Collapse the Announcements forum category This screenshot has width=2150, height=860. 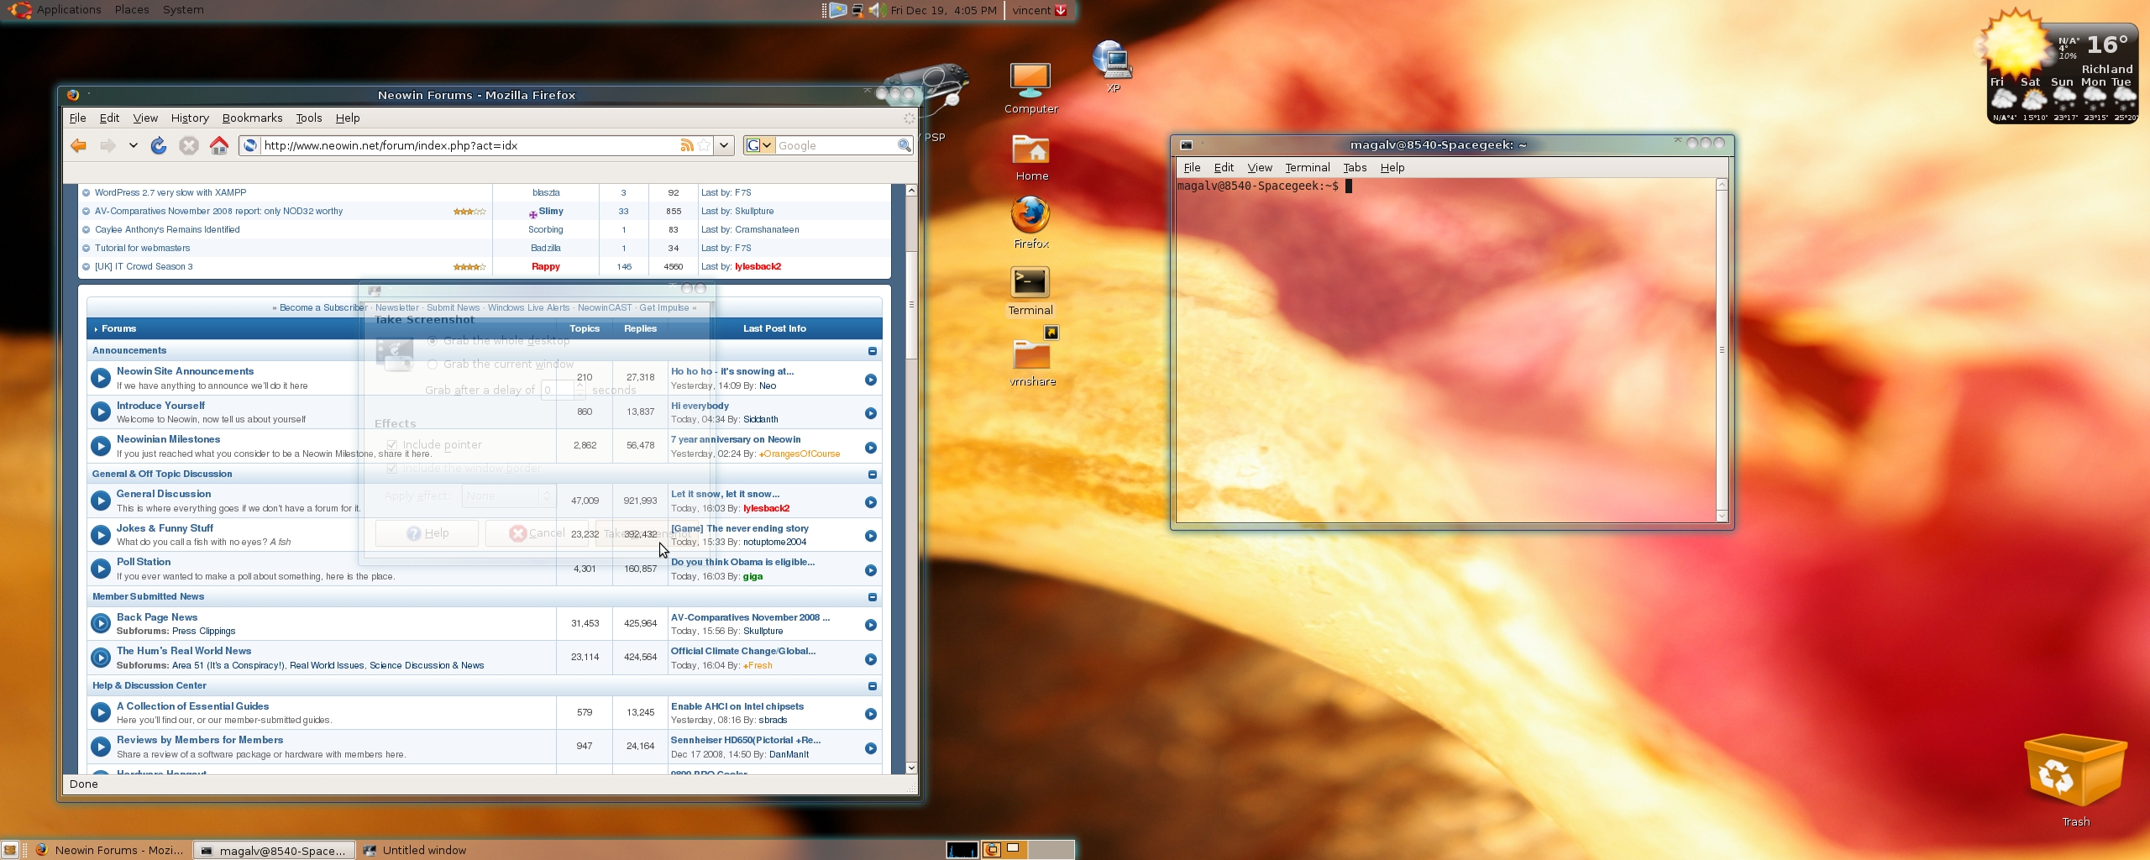[x=873, y=351]
